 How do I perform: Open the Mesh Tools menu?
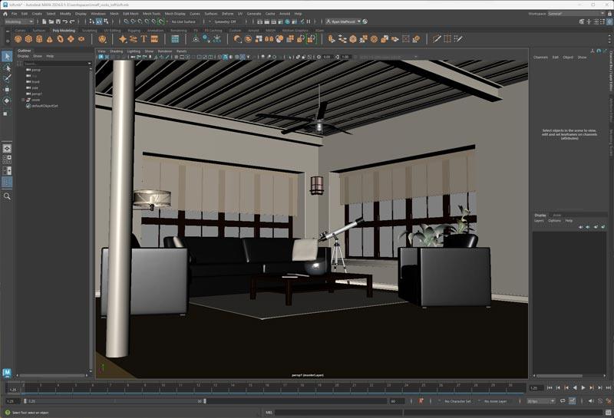[151, 14]
